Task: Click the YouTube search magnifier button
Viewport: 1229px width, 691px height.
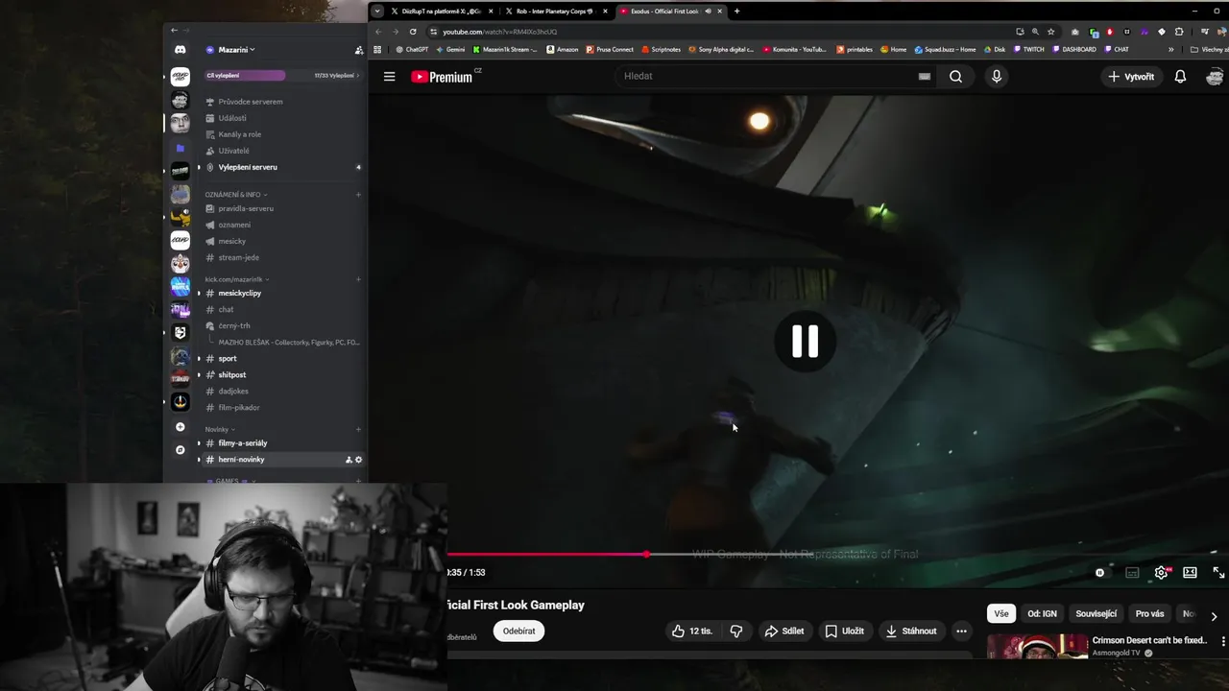Action: [955, 77]
